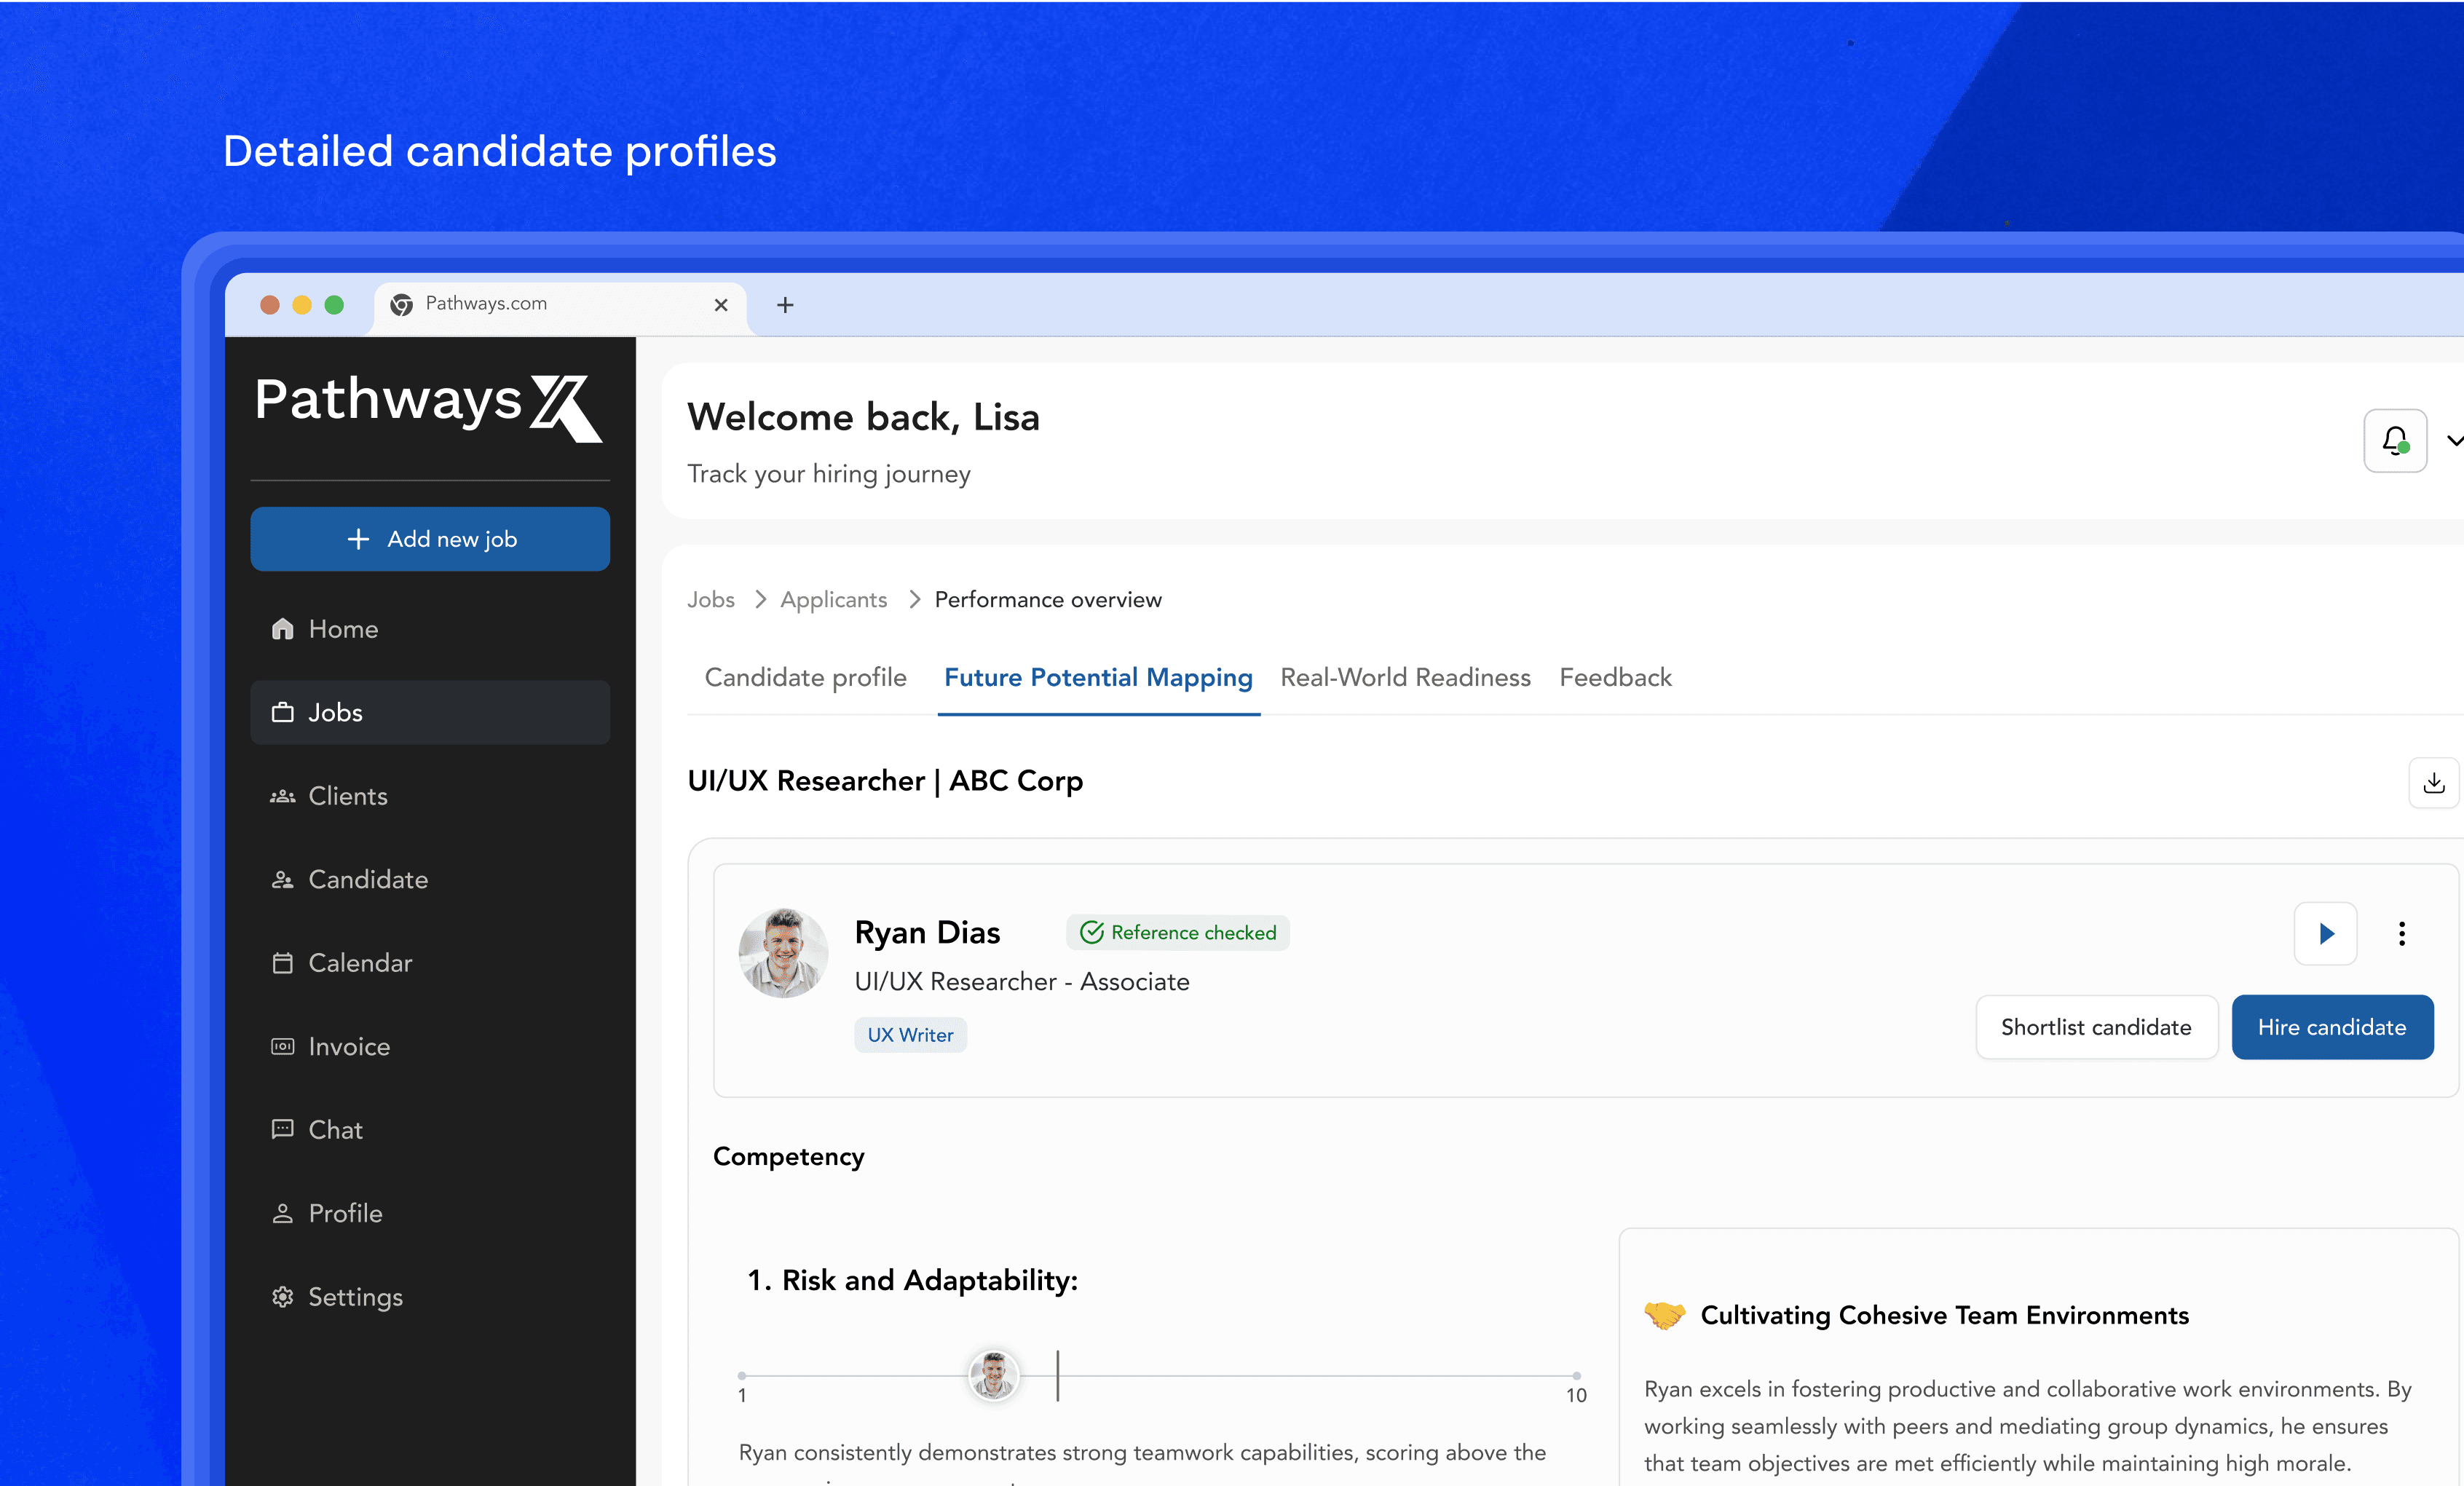Click the Add new job button

[x=430, y=539]
